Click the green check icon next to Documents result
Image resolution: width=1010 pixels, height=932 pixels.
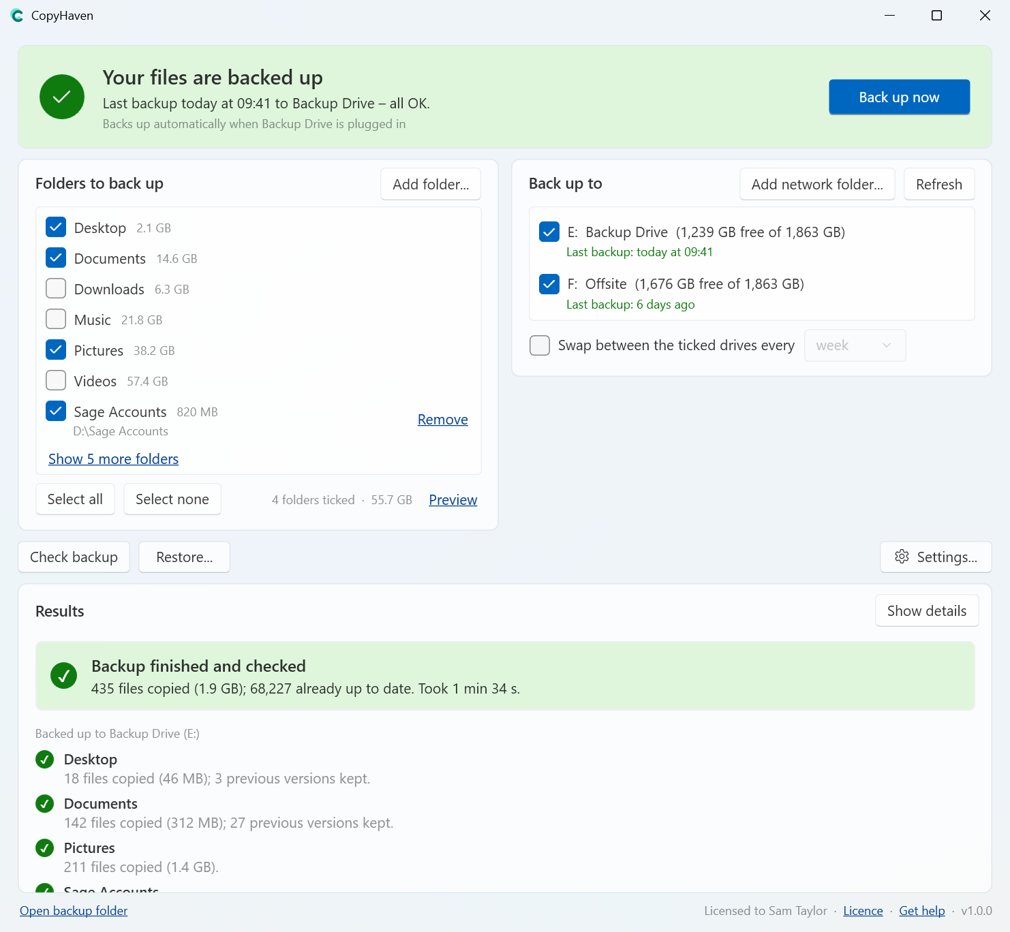coord(45,803)
